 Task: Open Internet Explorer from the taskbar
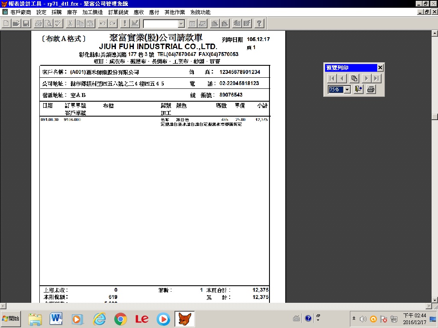99,319
